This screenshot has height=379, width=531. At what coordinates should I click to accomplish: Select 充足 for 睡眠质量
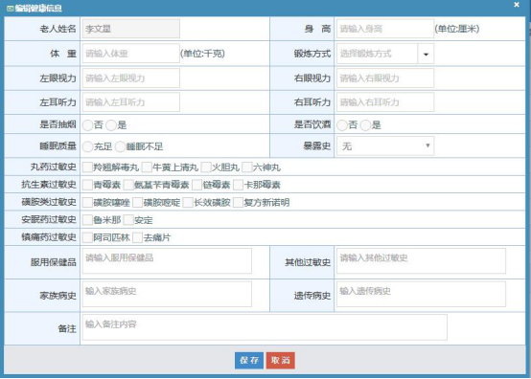[88, 146]
